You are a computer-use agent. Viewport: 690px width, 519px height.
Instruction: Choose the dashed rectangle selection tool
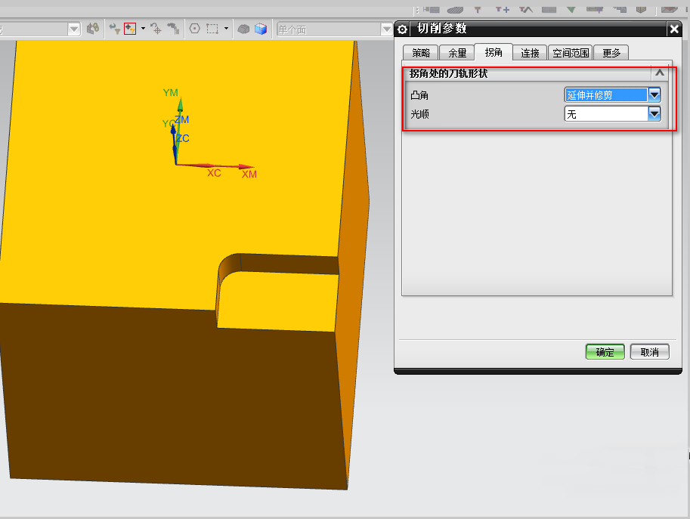pyautogui.click(x=212, y=29)
